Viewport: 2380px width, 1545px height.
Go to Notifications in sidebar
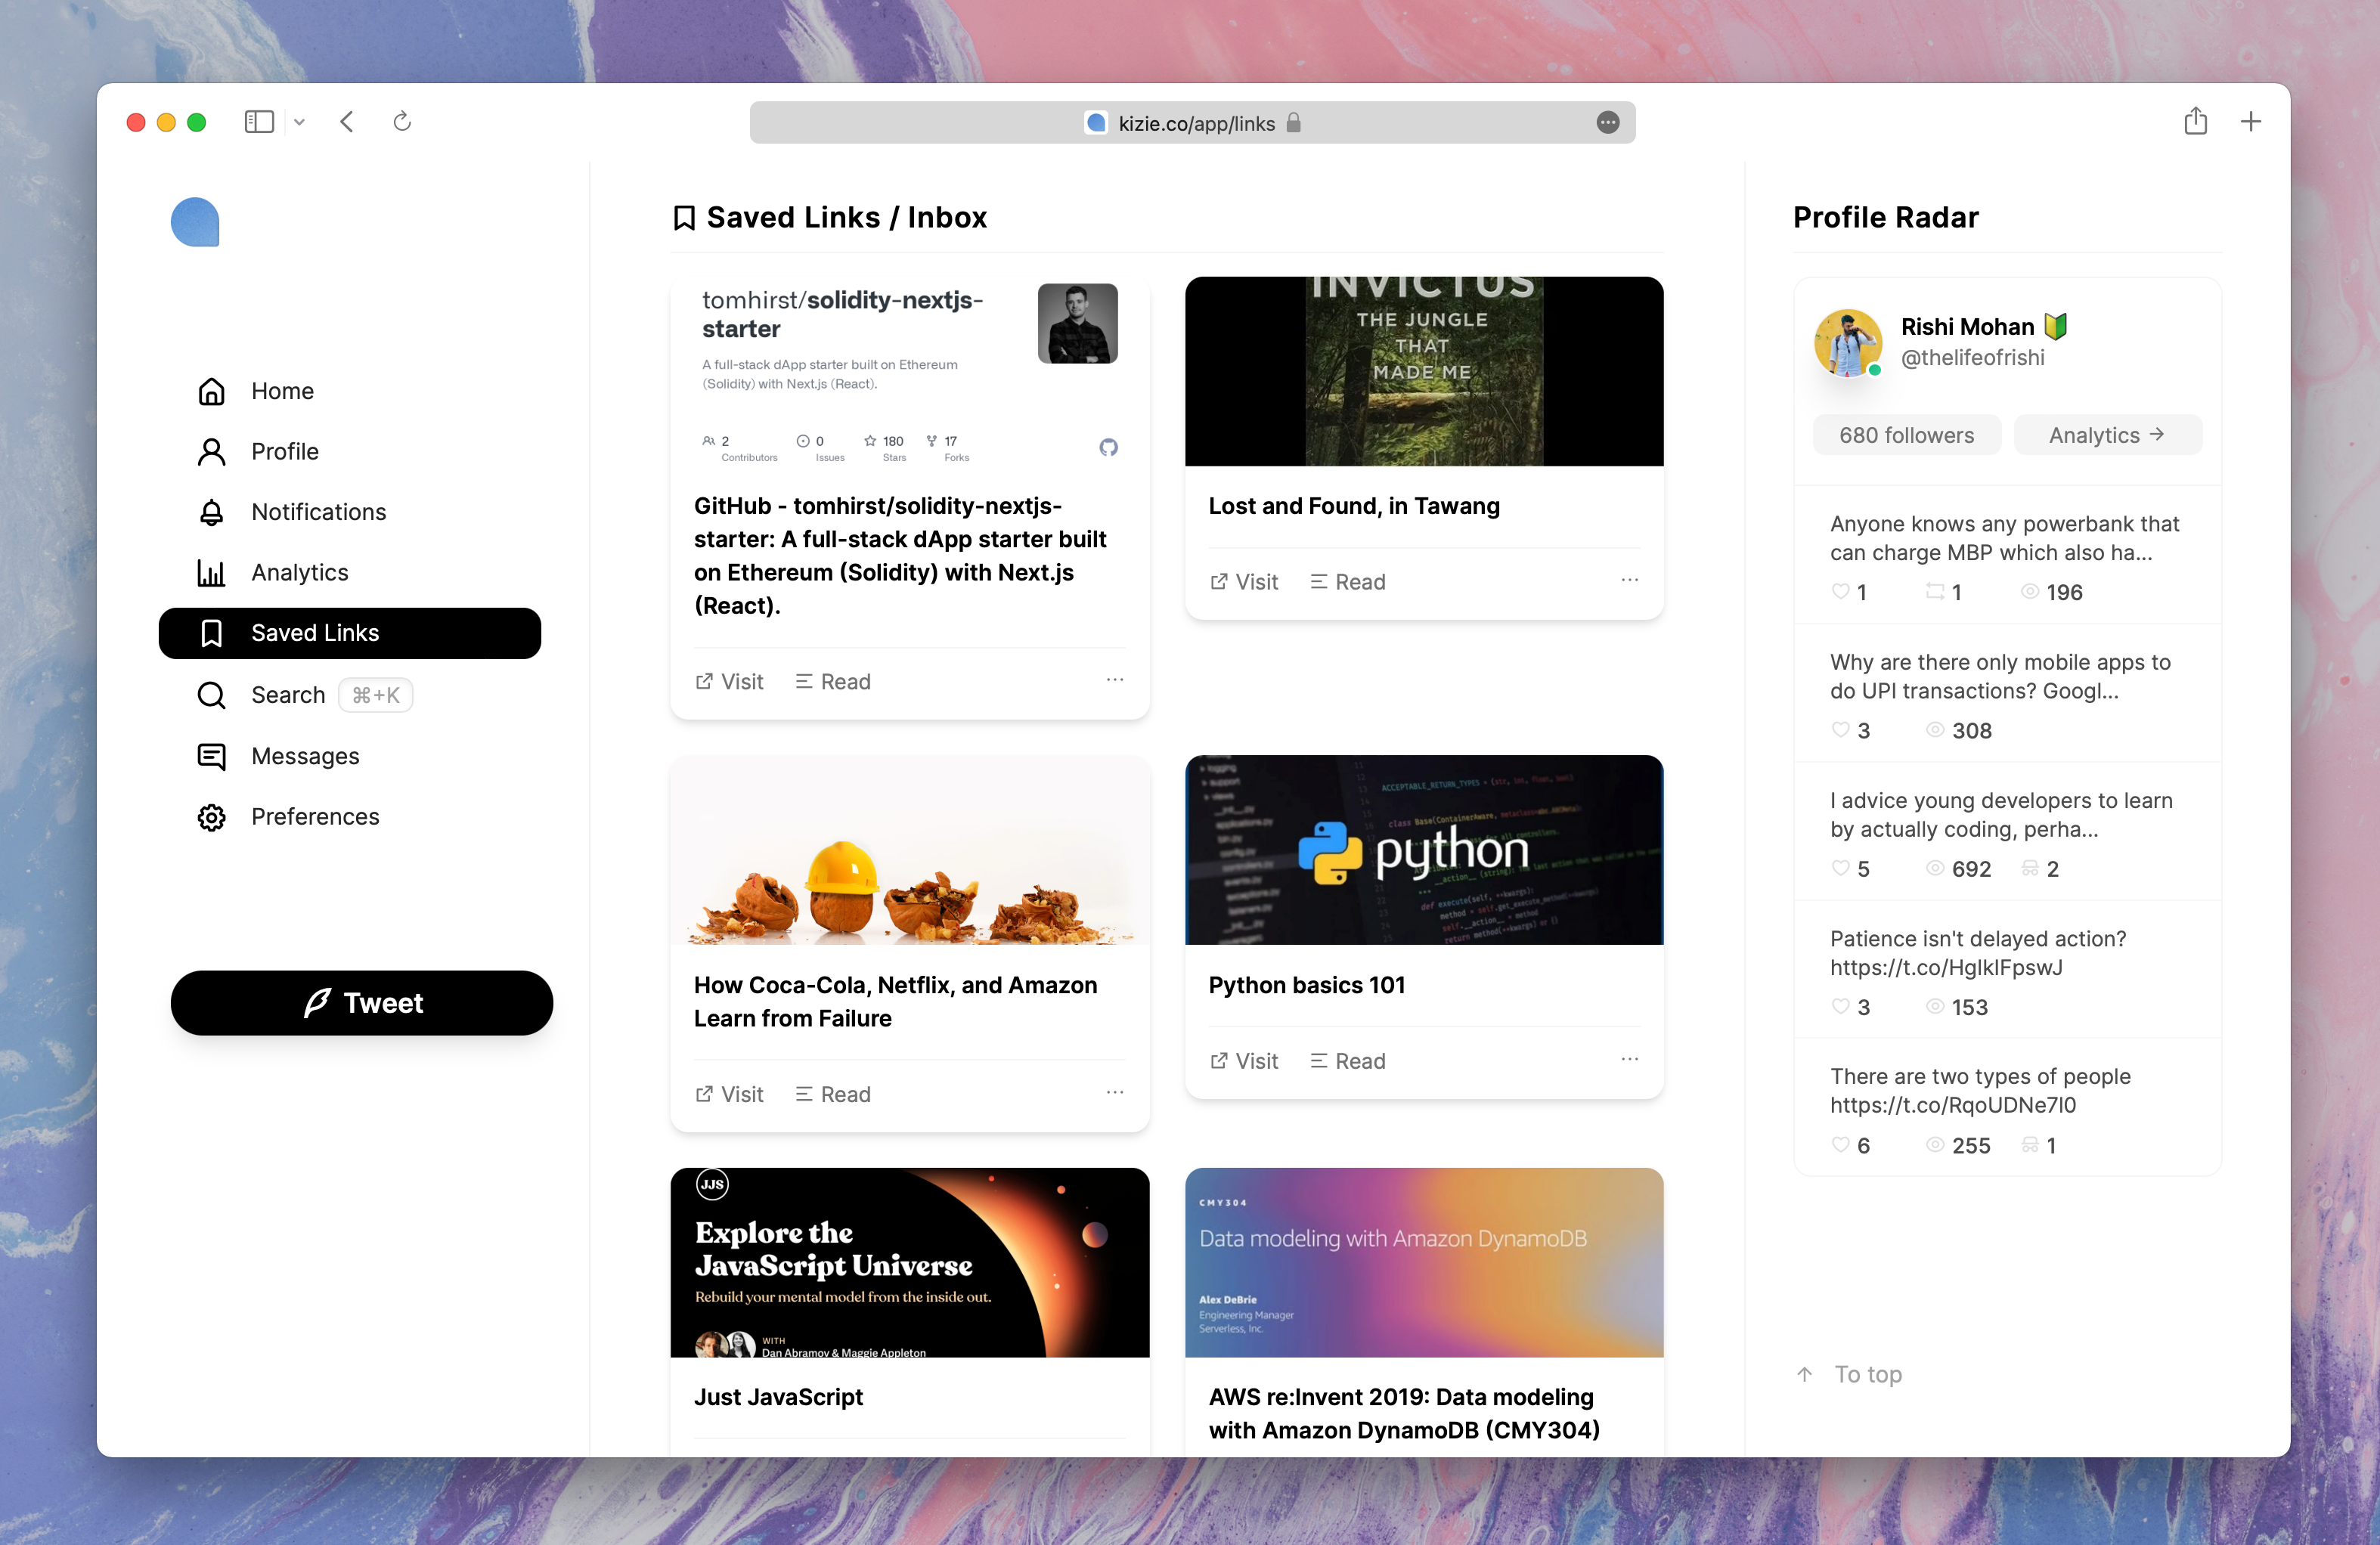pos(318,512)
